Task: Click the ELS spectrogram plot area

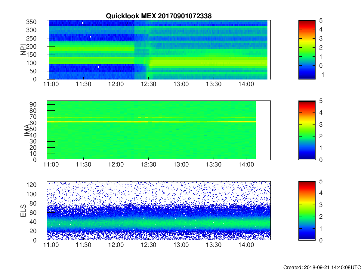Action: point(159,211)
